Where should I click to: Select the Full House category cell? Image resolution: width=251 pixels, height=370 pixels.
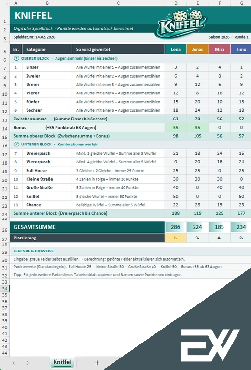coord(47,171)
